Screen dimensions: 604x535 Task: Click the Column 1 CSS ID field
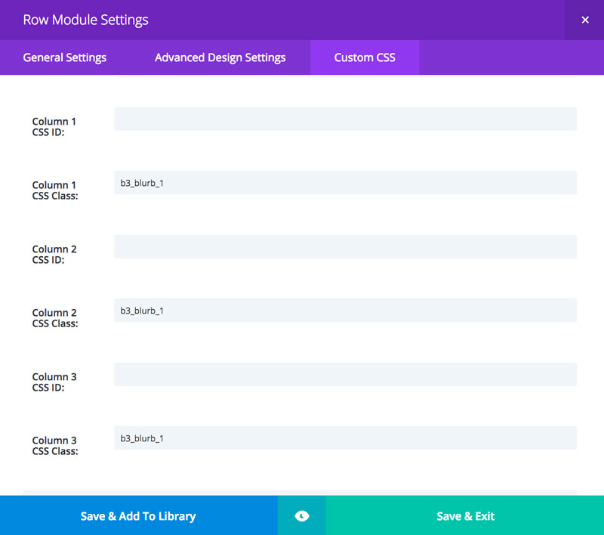coord(344,119)
